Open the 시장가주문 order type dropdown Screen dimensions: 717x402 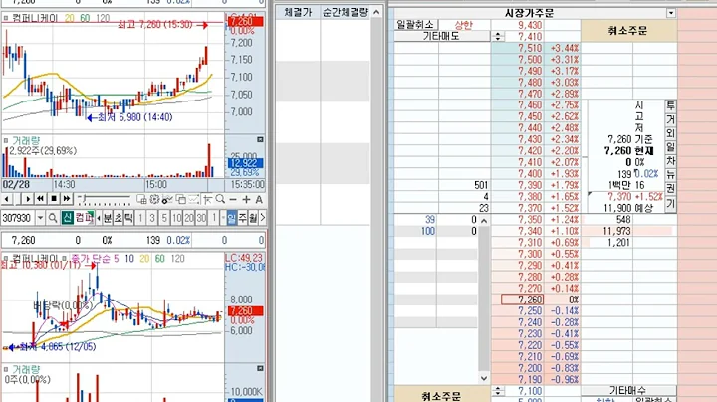(x=671, y=13)
